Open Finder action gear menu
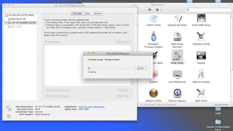 coord(158,10)
